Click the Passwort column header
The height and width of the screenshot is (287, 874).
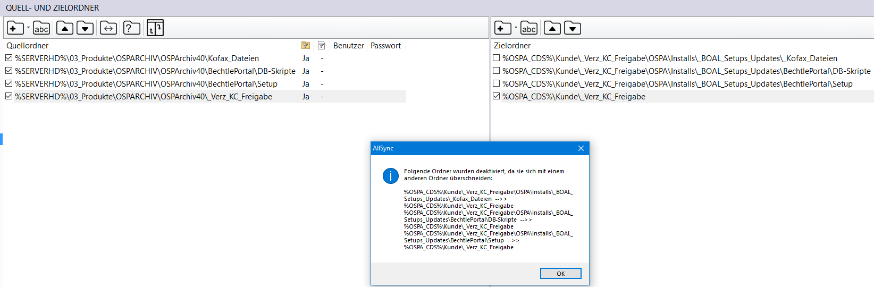coord(385,46)
